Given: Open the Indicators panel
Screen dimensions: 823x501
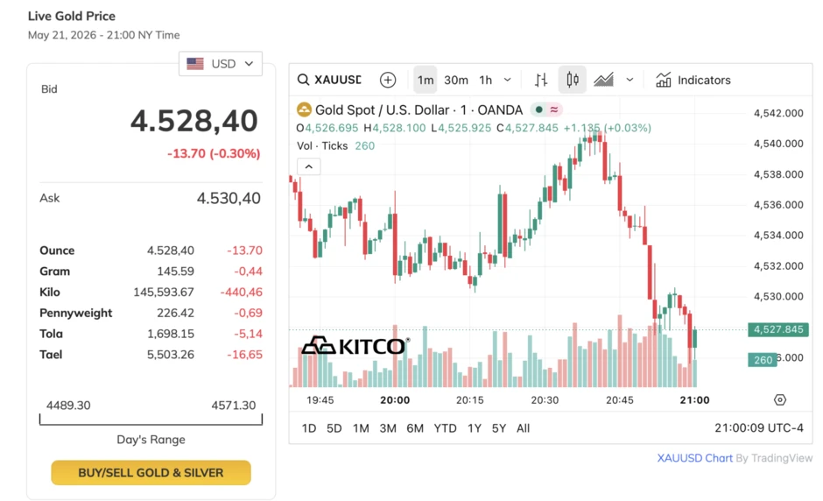Looking at the screenshot, I should coord(693,80).
